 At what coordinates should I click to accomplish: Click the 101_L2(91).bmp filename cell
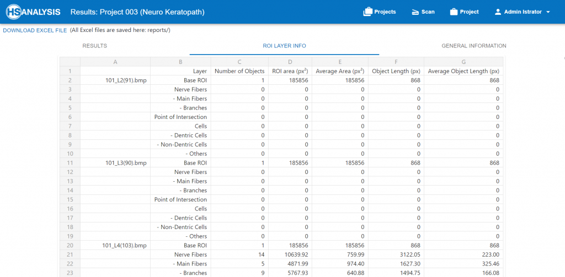click(126, 80)
